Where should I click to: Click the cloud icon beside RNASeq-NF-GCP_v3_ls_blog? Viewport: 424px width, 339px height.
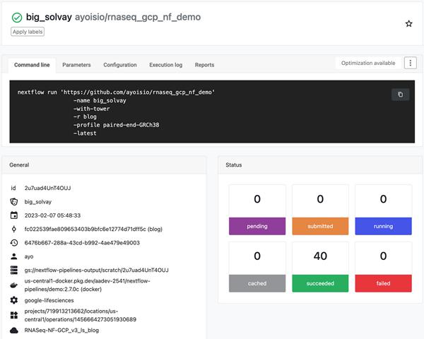[14, 330]
